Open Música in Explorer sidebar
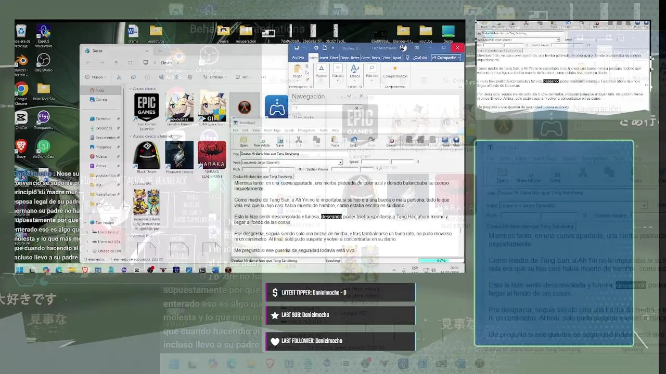666x374 pixels. (103, 156)
